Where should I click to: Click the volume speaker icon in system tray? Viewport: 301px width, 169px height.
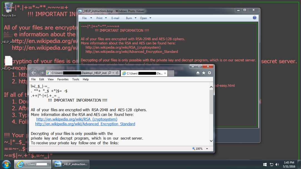click(x=277, y=165)
